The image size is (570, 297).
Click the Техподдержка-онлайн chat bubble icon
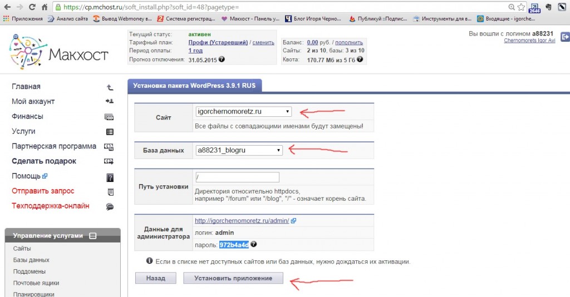point(110,207)
